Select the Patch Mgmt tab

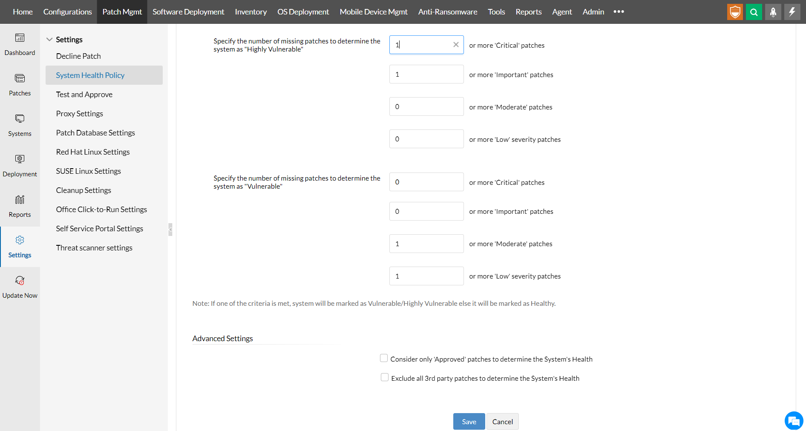(x=122, y=12)
